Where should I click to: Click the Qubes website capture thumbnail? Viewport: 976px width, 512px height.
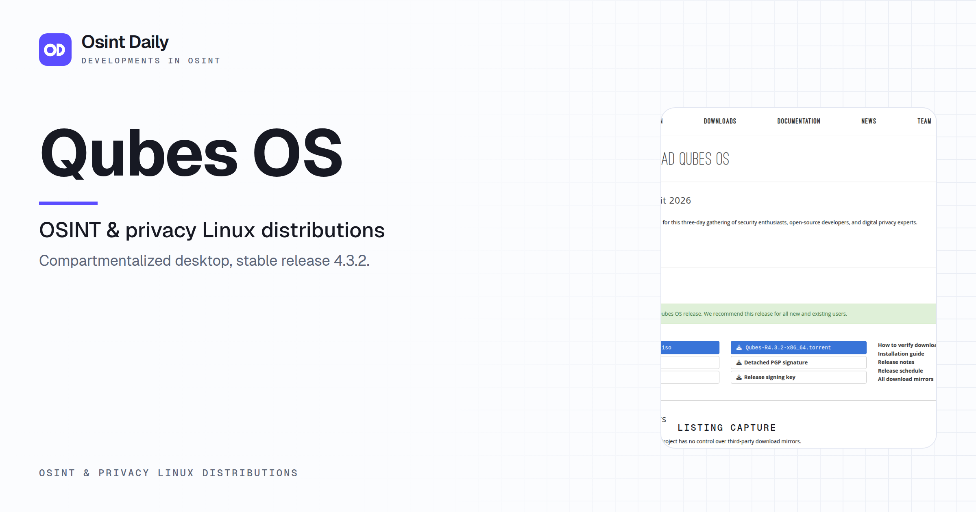(799, 278)
